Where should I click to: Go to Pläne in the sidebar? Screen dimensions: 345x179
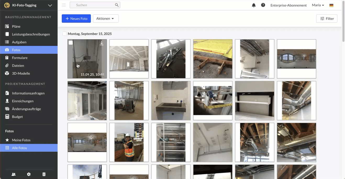coord(16,26)
